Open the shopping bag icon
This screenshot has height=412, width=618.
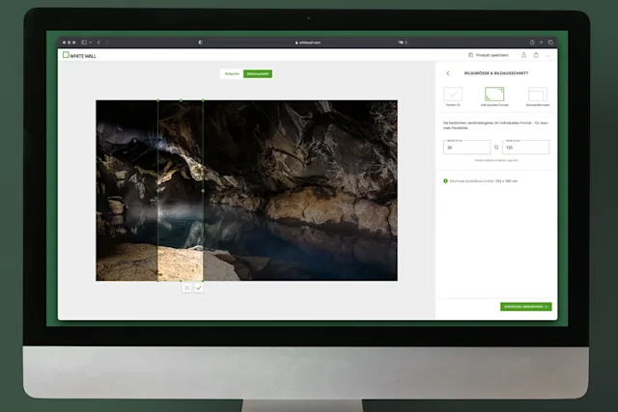[536, 55]
